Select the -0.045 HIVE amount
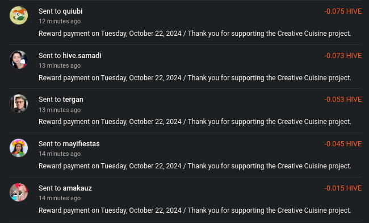369x223 pixels. pyautogui.click(x=343, y=144)
